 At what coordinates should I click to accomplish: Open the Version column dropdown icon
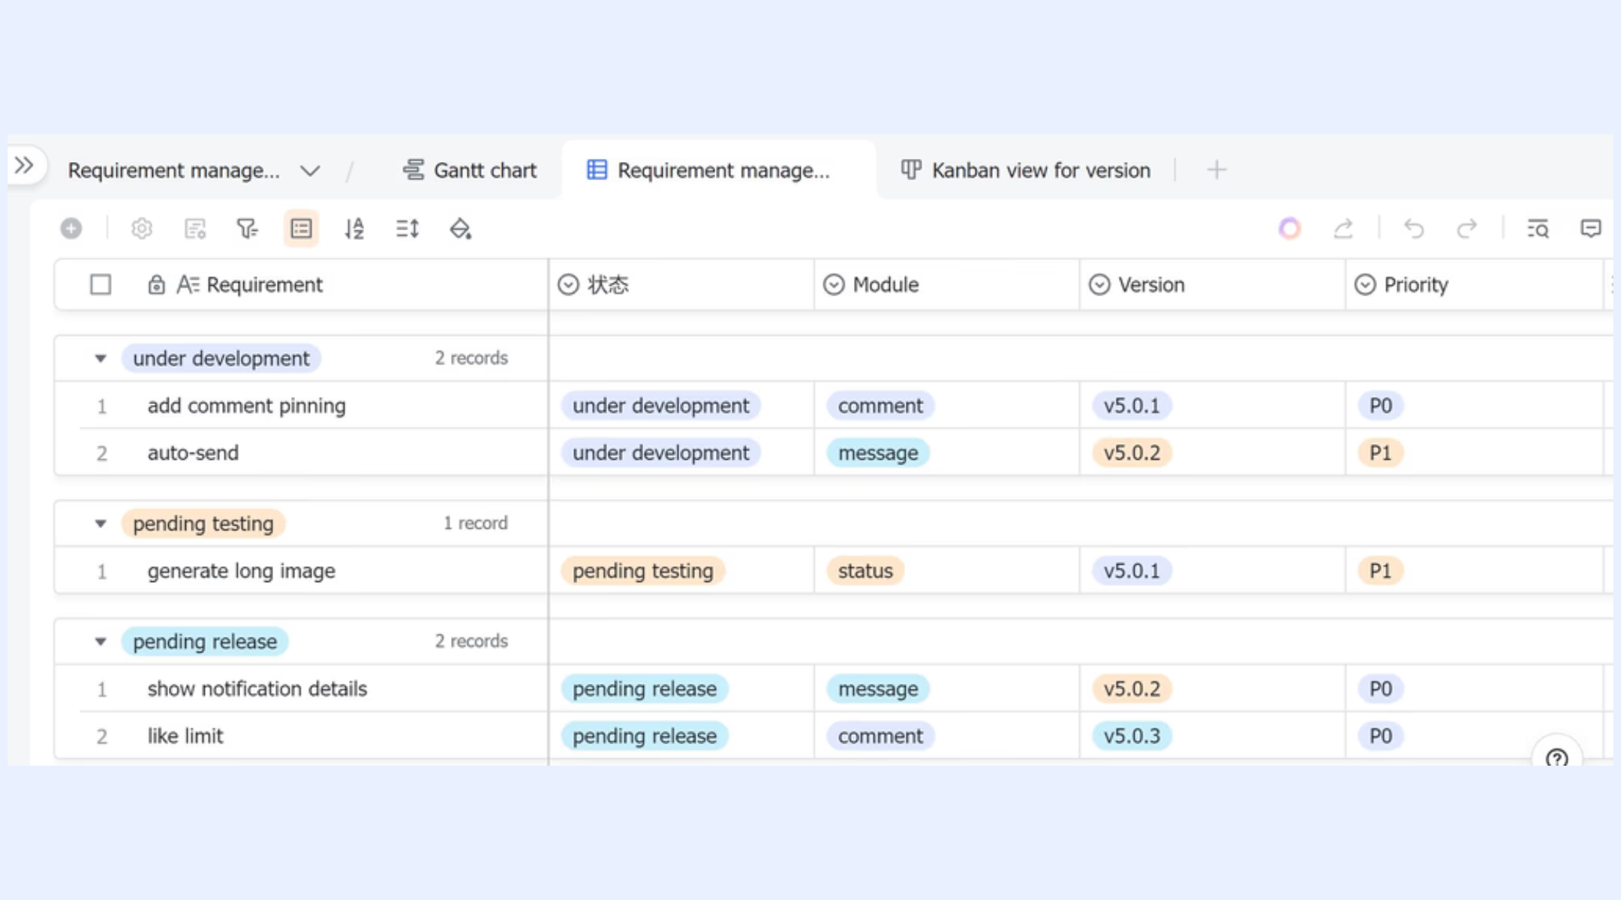click(x=1099, y=284)
